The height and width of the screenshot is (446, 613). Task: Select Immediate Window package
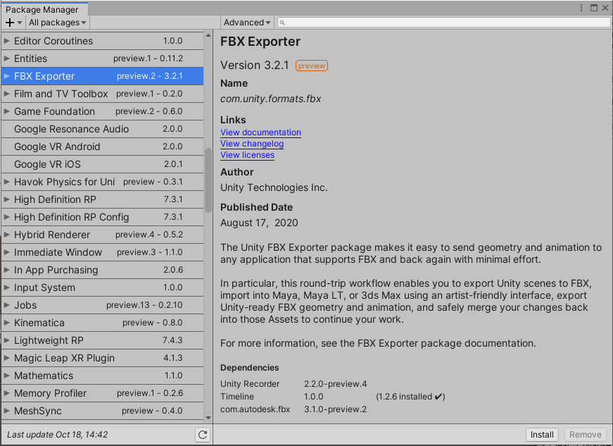coord(103,252)
